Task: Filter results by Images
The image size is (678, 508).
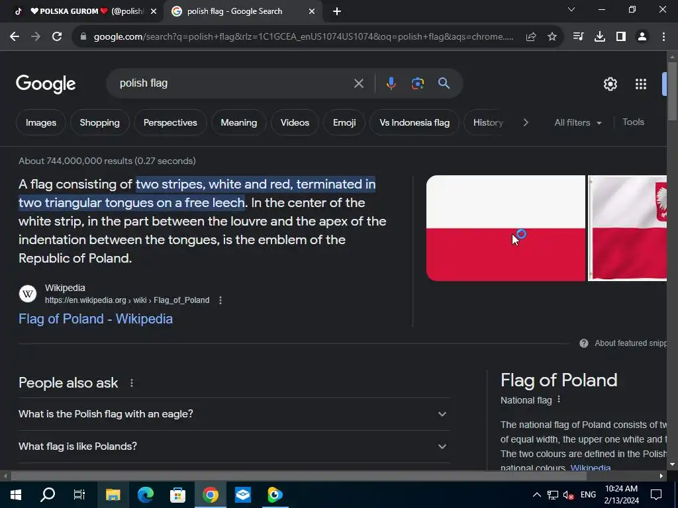Action: (41, 122)
